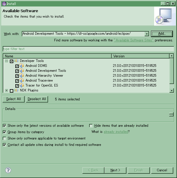This screenshot has width=177, height=178.
Task: Select the Android Hierarchy Viewer row text
Action: click(x=44, y=76)
